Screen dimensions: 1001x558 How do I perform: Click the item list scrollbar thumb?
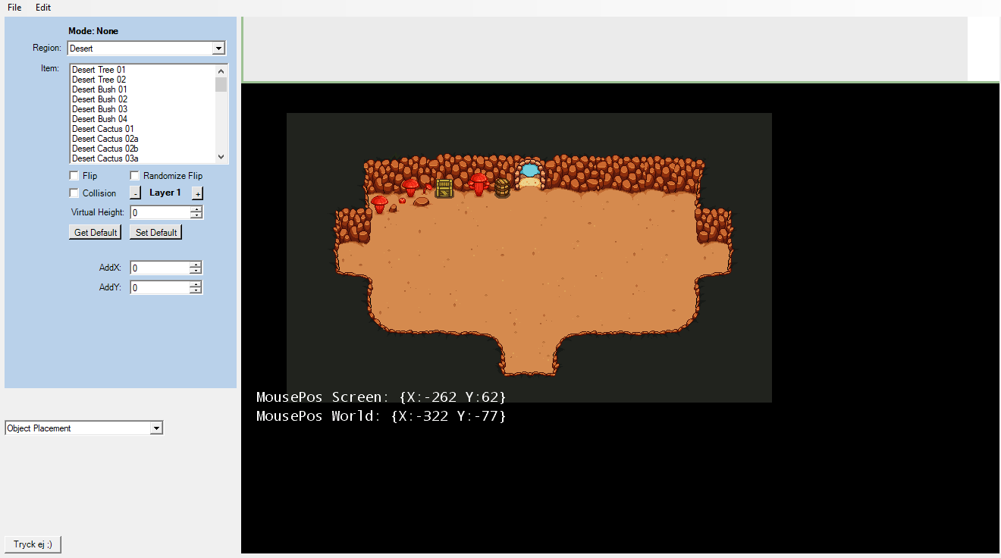(221, 84)
